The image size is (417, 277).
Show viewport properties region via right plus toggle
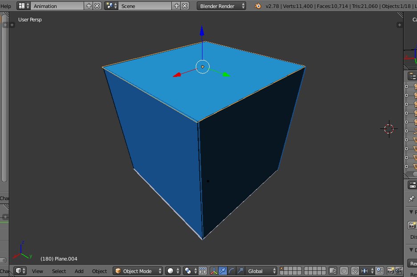pos(399,25)
